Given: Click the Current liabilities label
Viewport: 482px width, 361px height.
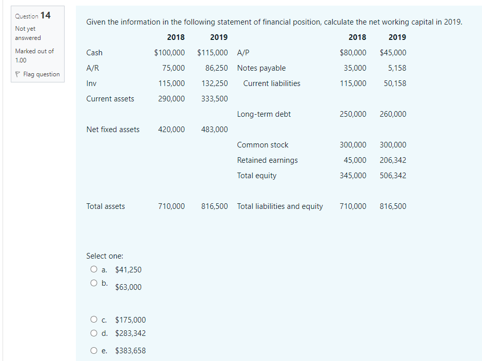Looking at the screenshot, I should pos(272,83).
